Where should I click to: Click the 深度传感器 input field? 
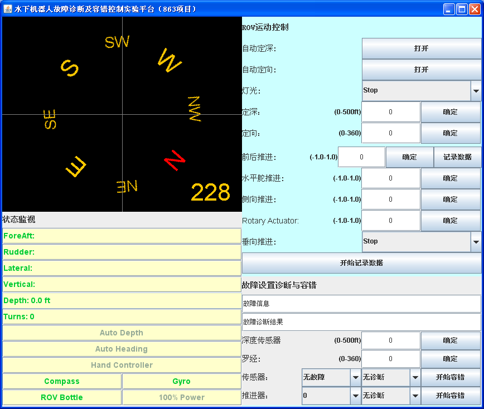pyautogui.click(x=391, y=340)
